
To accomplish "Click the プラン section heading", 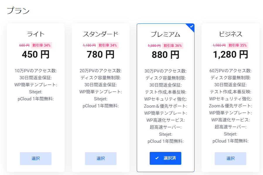I will click(18, 11).
